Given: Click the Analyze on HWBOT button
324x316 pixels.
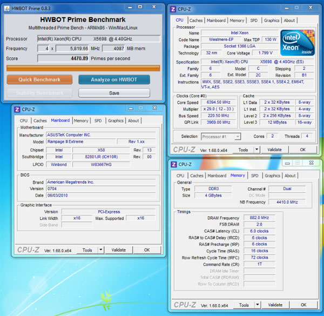Looking at the screenshot, I should [114, 79].
